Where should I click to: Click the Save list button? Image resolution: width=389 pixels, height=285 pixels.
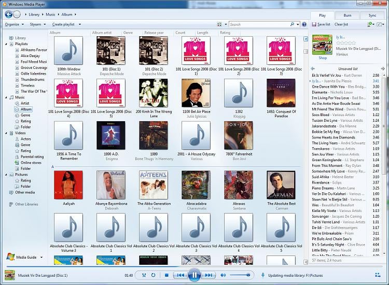pos(321,24)
